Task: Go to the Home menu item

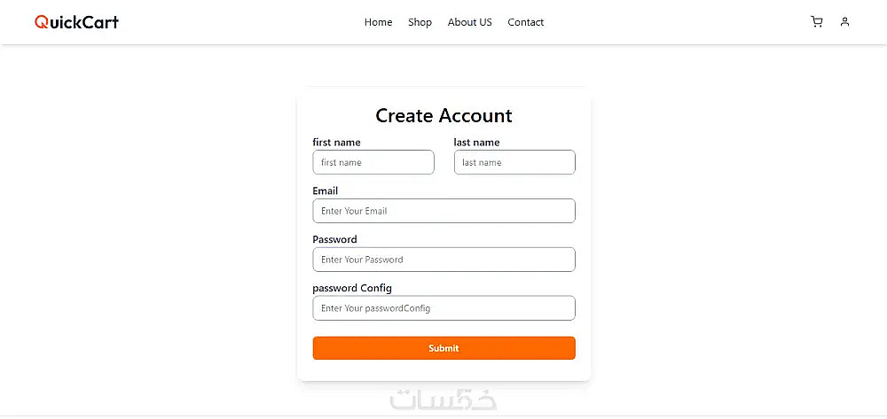Action: click(x=378, y=22)
